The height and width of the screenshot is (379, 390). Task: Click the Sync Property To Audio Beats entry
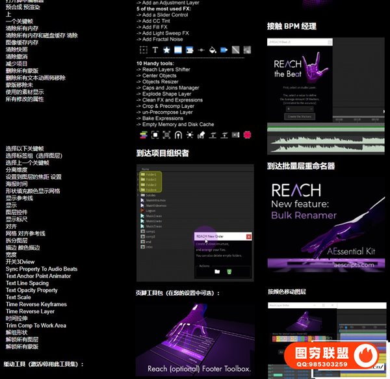[42, 268]
